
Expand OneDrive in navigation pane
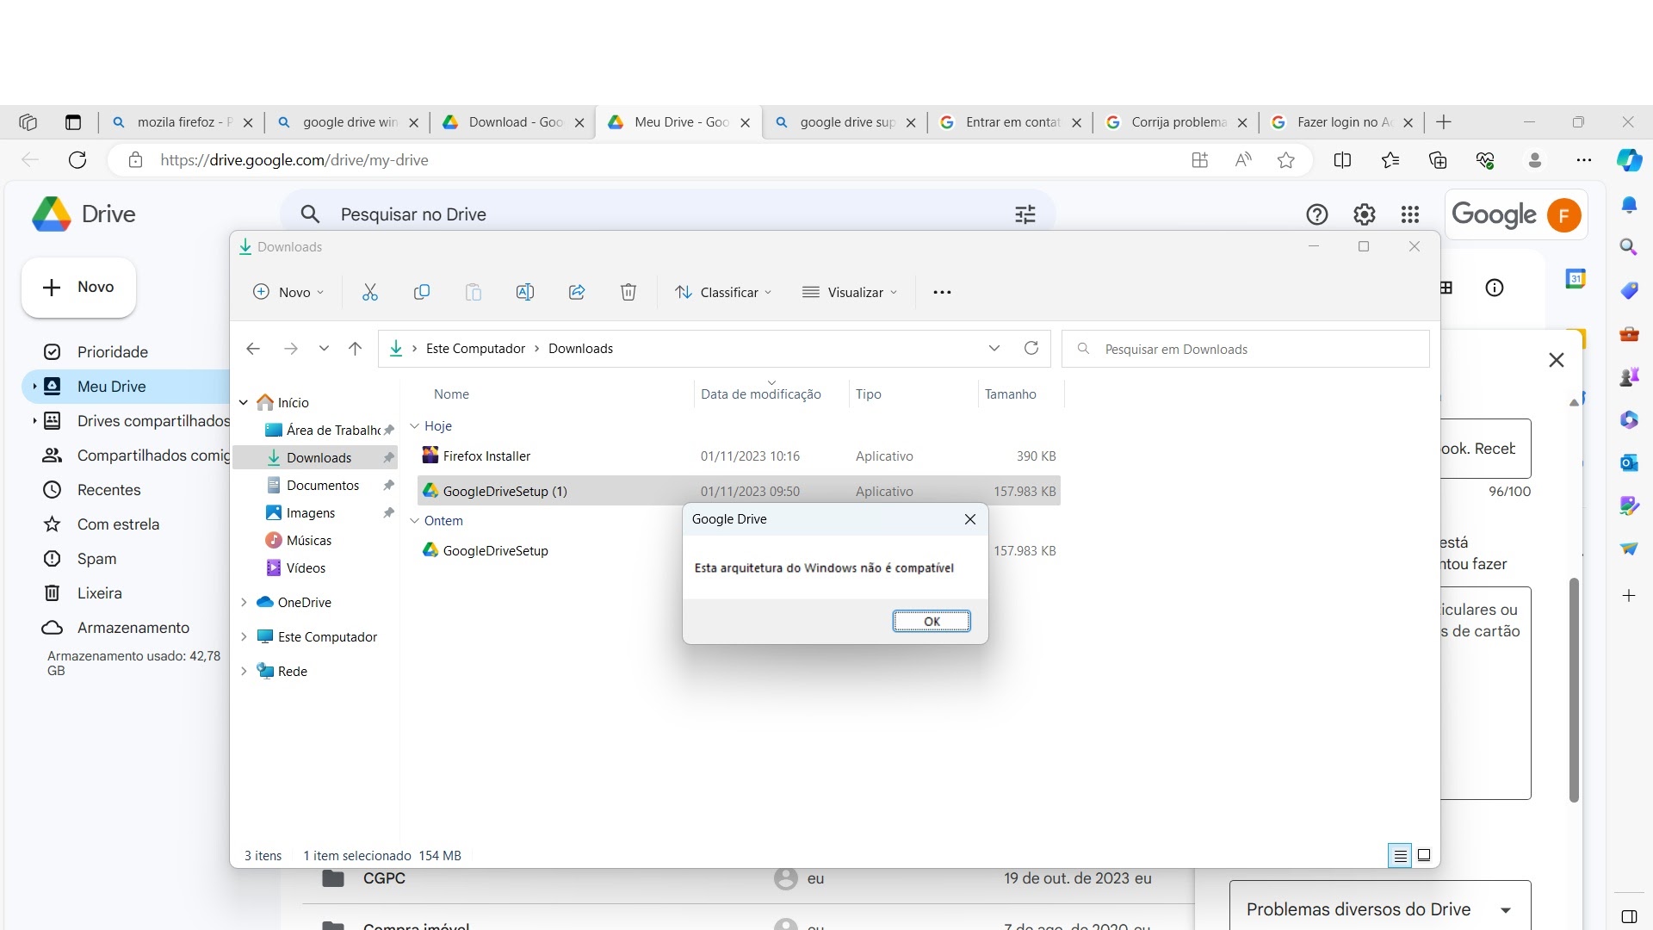244,603
